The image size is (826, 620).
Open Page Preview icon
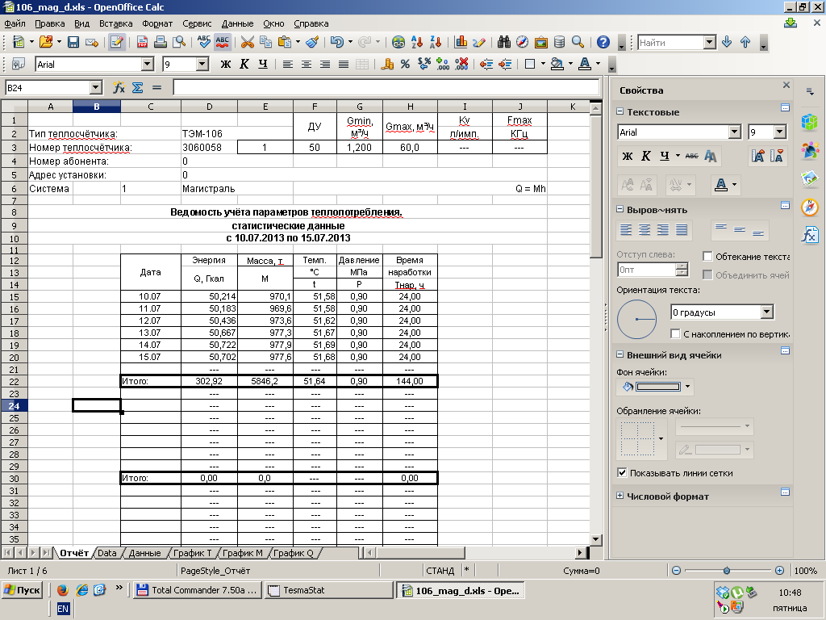(x=179, y=42)
